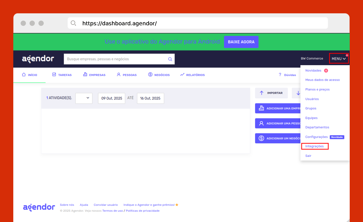Select Integrações from the menu
363x222 pixels.
314,146
